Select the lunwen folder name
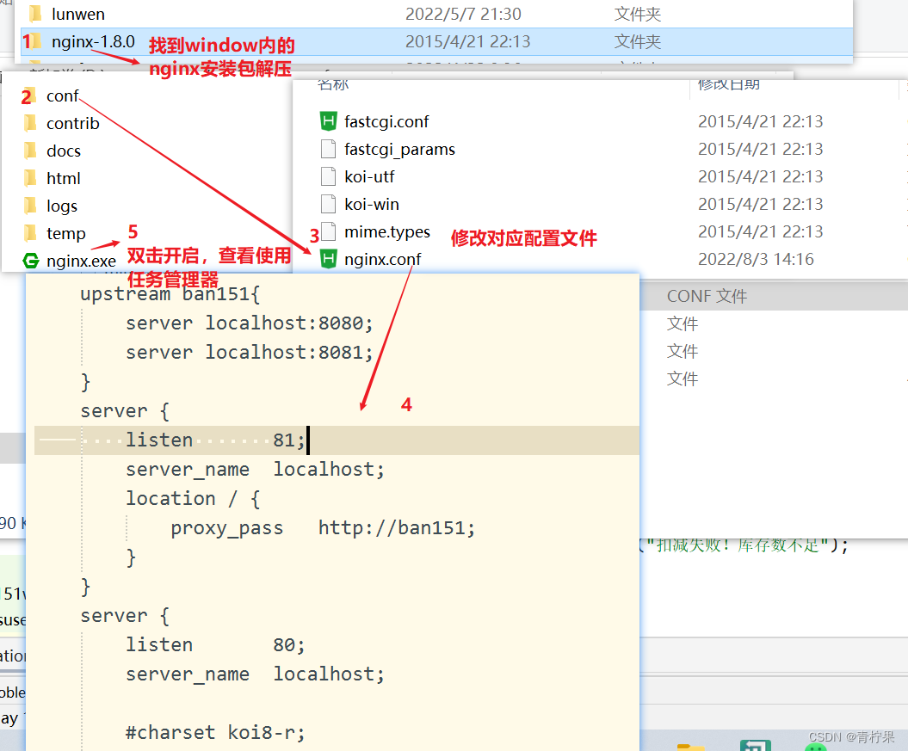Screen dimensions: 908x751 pos(78,14)
